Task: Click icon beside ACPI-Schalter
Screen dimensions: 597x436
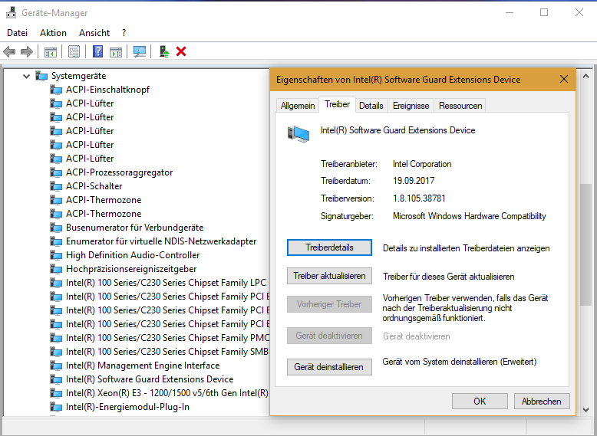Action: (x=56, y=186)
